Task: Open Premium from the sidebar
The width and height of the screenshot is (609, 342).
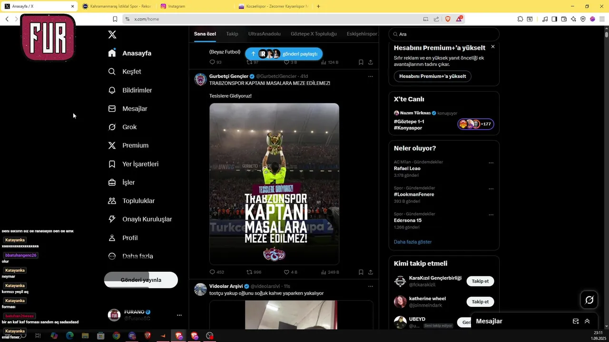Action: pos(128,146)
